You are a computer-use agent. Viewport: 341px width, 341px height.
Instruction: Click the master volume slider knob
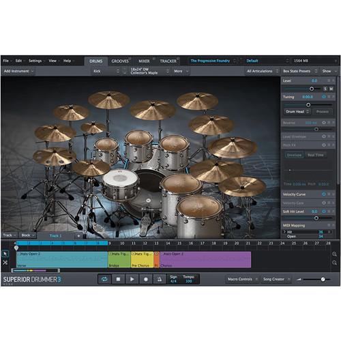coord(323,280)
